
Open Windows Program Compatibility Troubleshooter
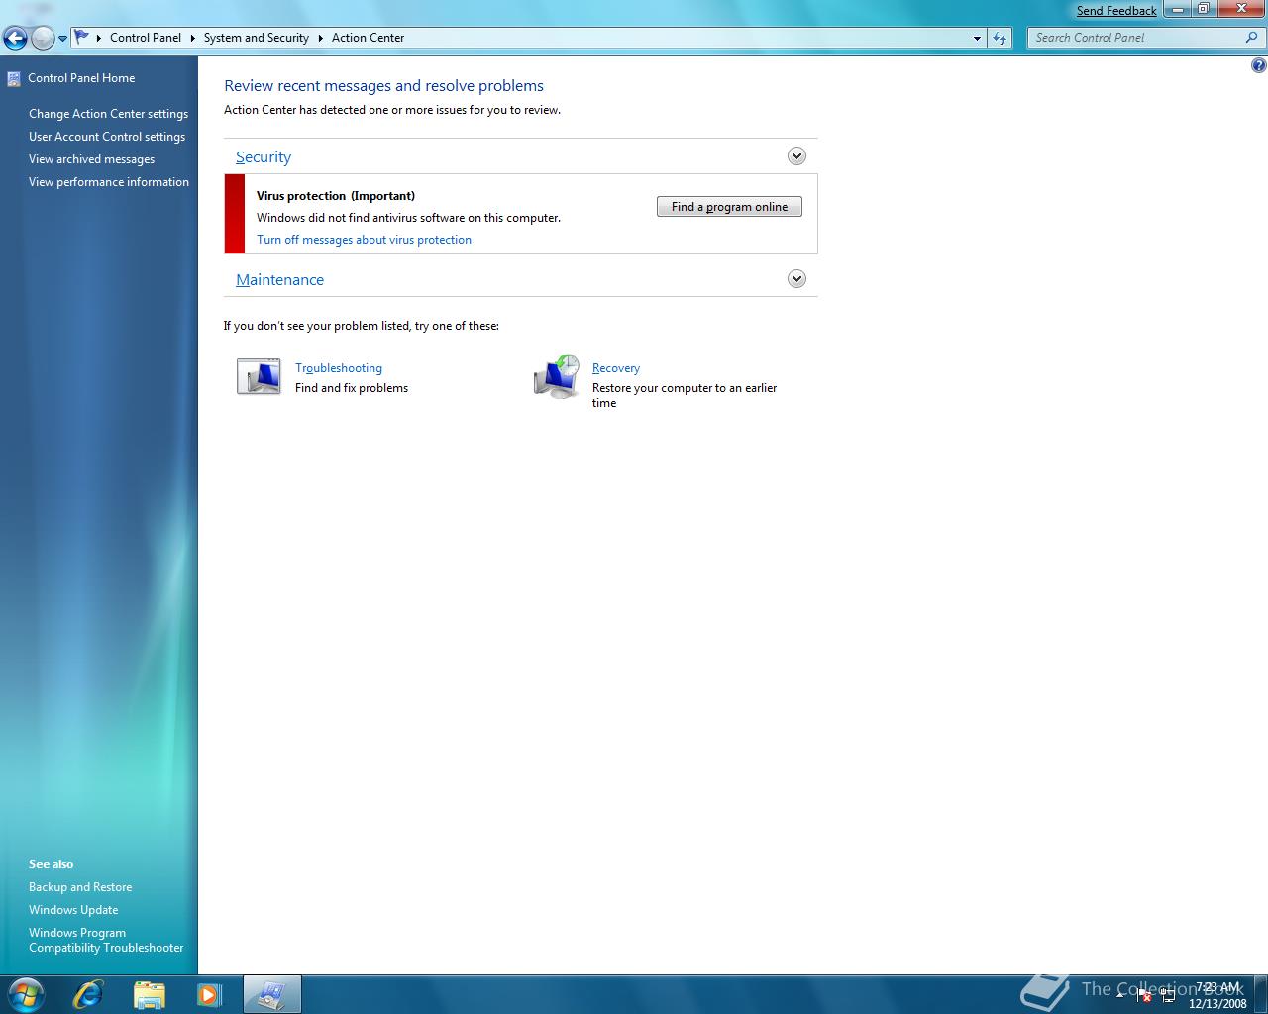click(106, 940)
